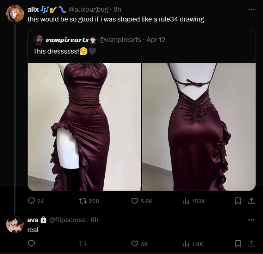This screenshot has height=254, width=263.
Task: View back dress photo in quoted tweet
Action: [199, 127]
